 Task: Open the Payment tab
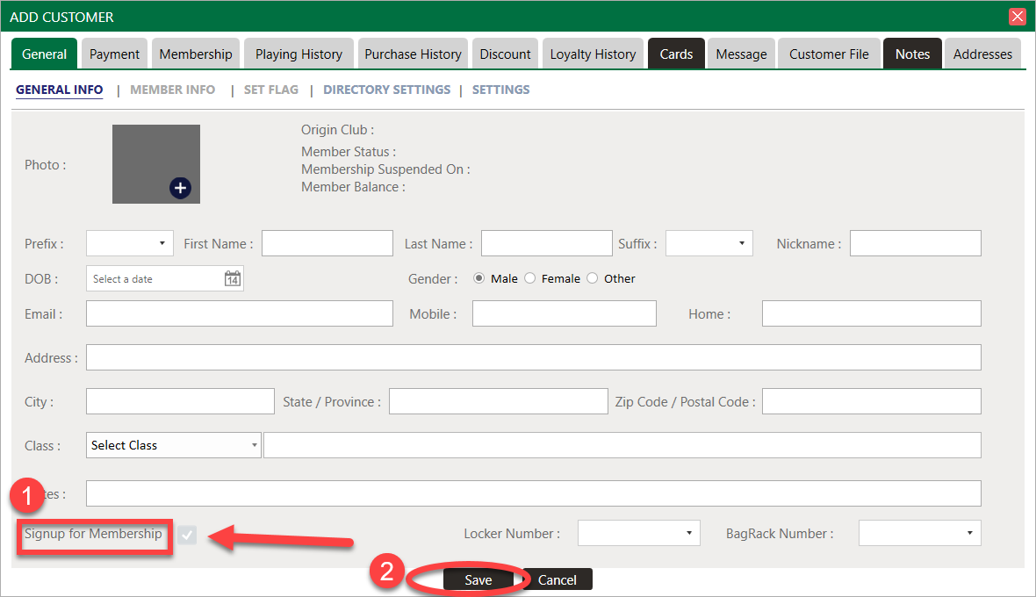[114, 54]
